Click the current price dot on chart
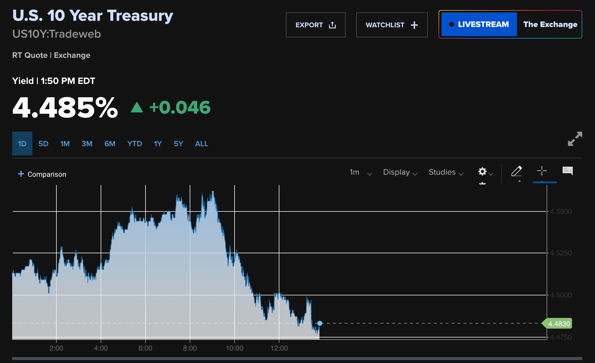The image size is (595, 363). click(x=320, y=323)
